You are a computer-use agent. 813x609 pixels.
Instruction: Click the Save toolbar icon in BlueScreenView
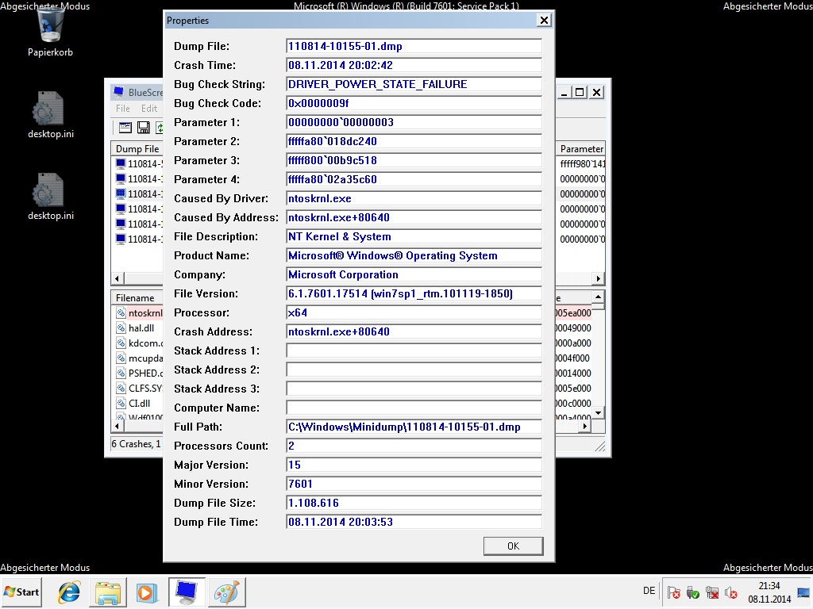coord(144,128)
